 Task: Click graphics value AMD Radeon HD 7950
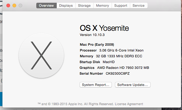point(123,68)
